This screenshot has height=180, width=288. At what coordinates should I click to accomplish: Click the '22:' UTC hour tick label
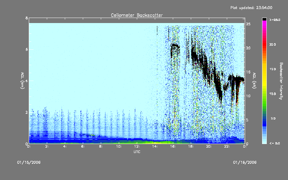227,147
